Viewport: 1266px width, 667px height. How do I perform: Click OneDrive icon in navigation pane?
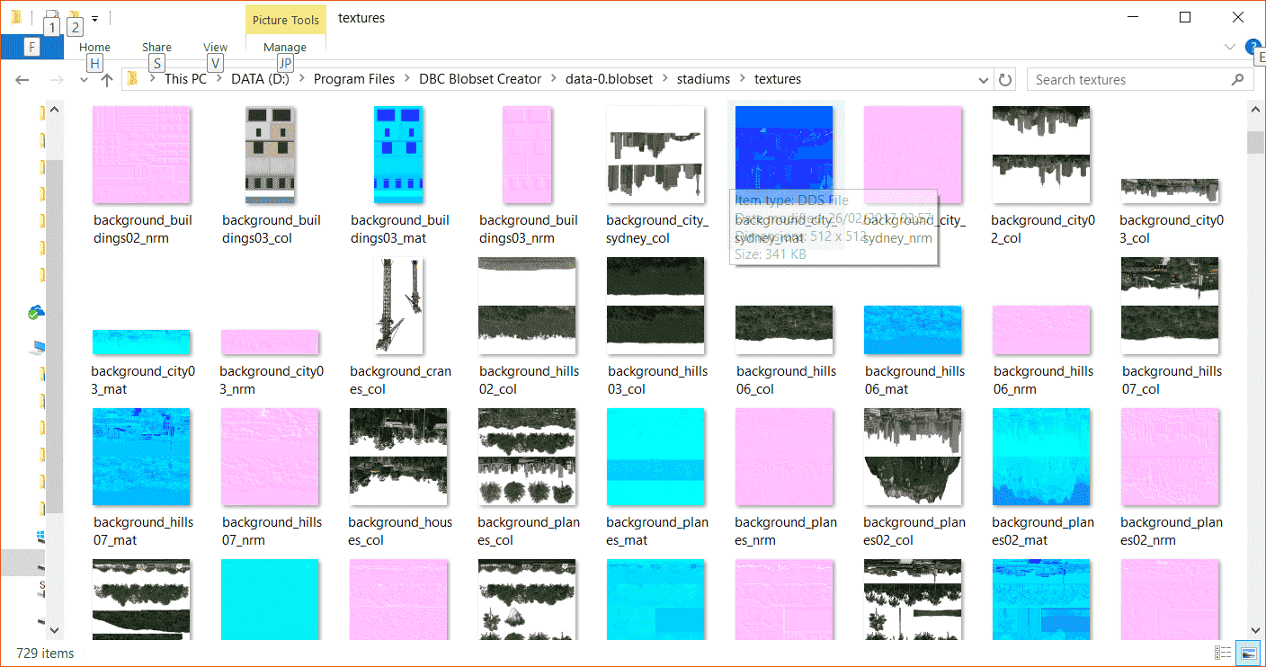(x=35, y=312)
